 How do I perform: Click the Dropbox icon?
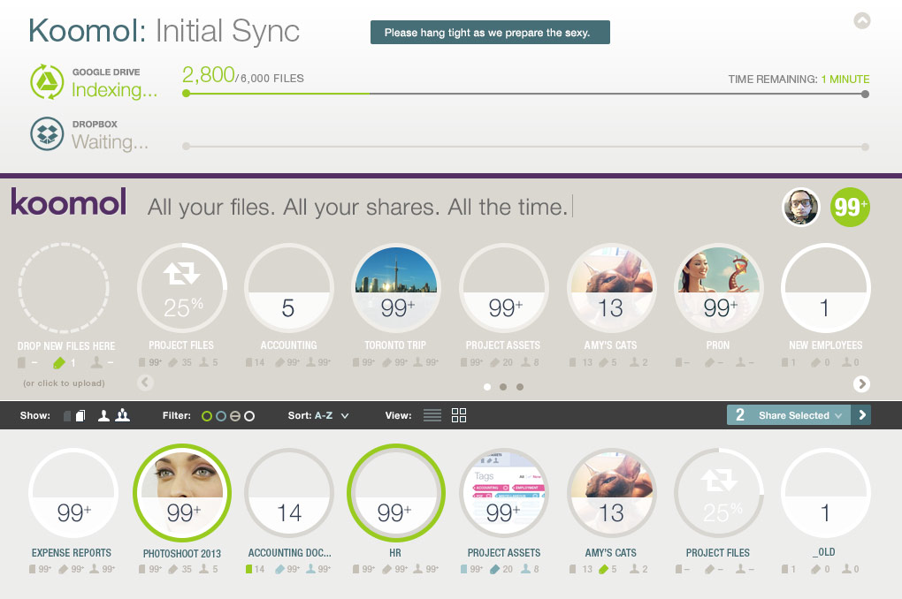(46, 134)
